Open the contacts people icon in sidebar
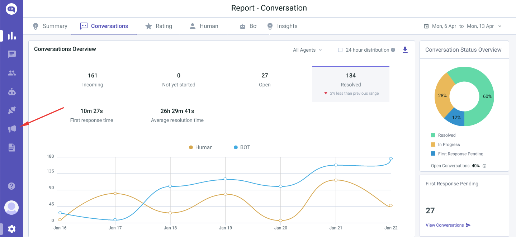The height and width of the screenshot is (237, 516). (12, 73)
